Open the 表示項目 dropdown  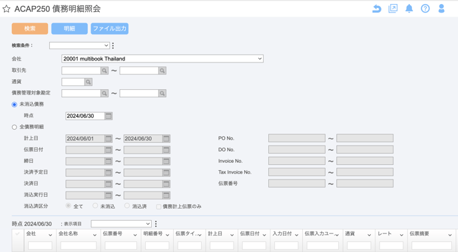click(121, 223)
